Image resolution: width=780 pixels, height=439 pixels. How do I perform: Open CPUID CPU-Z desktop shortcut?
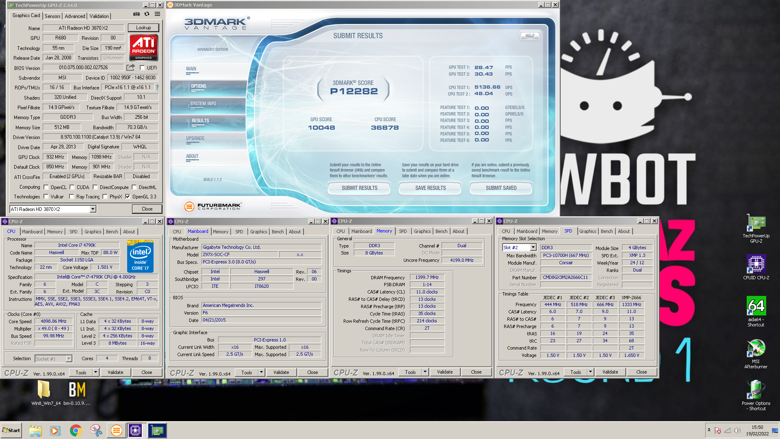pyautogui.click(x=756, y=267)
